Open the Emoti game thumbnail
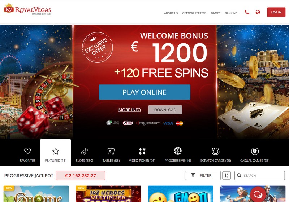This screenshot has width=289, height=202. click(181, 194)
